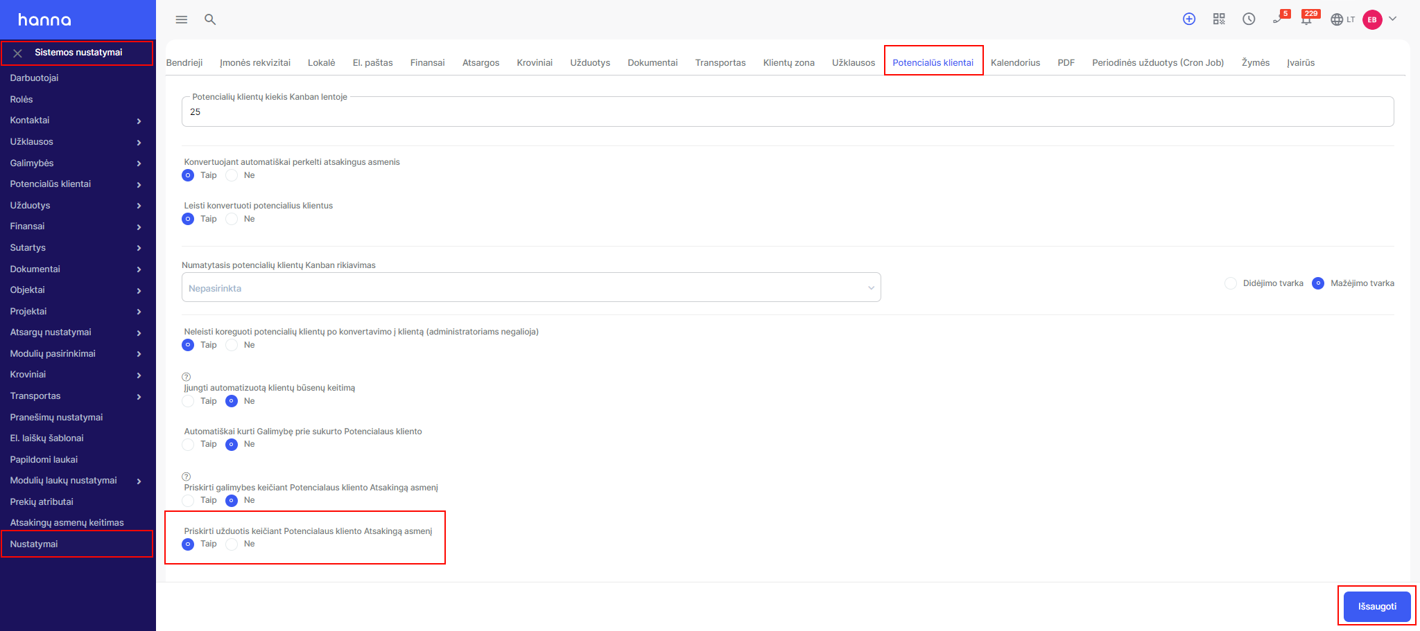
Task: Open the Įvairūs tab
Action: (x=1301, y=62)
